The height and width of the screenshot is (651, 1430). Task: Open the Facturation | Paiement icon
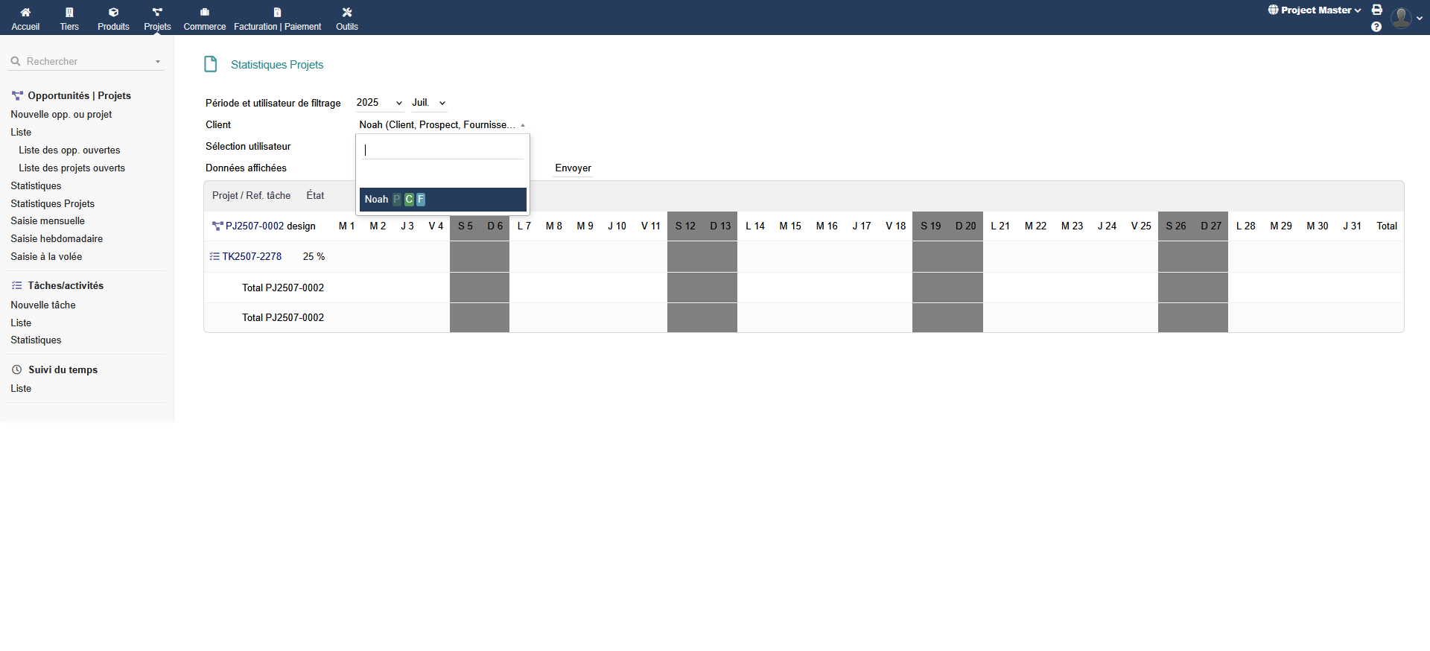[277, 13]
